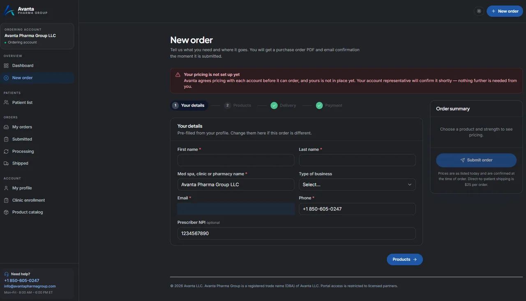
Task: Jump to the Payment step
Action: [x=329, y=105]
